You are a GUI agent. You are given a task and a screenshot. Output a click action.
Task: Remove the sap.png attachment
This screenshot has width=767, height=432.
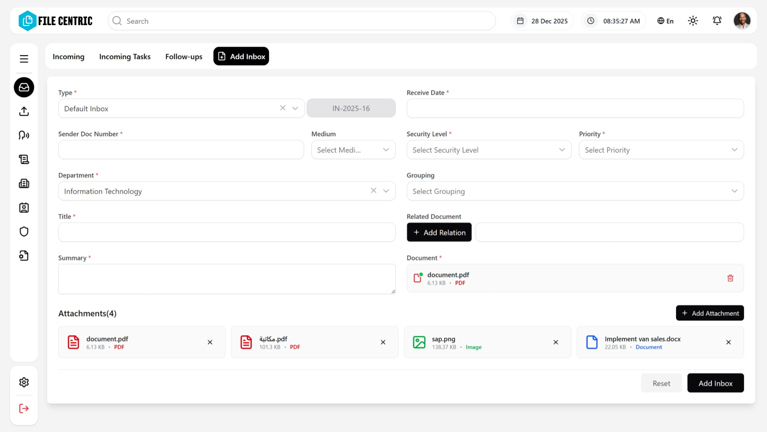[x=556, y=342]
